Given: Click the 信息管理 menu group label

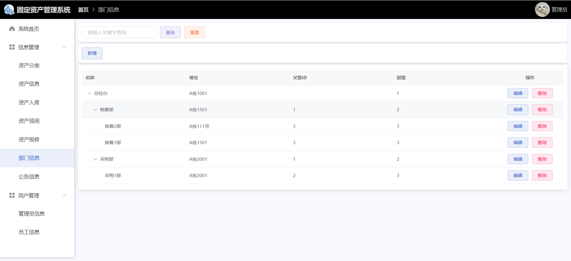Looking at the screenshot, I should click(x=29, y=47).
